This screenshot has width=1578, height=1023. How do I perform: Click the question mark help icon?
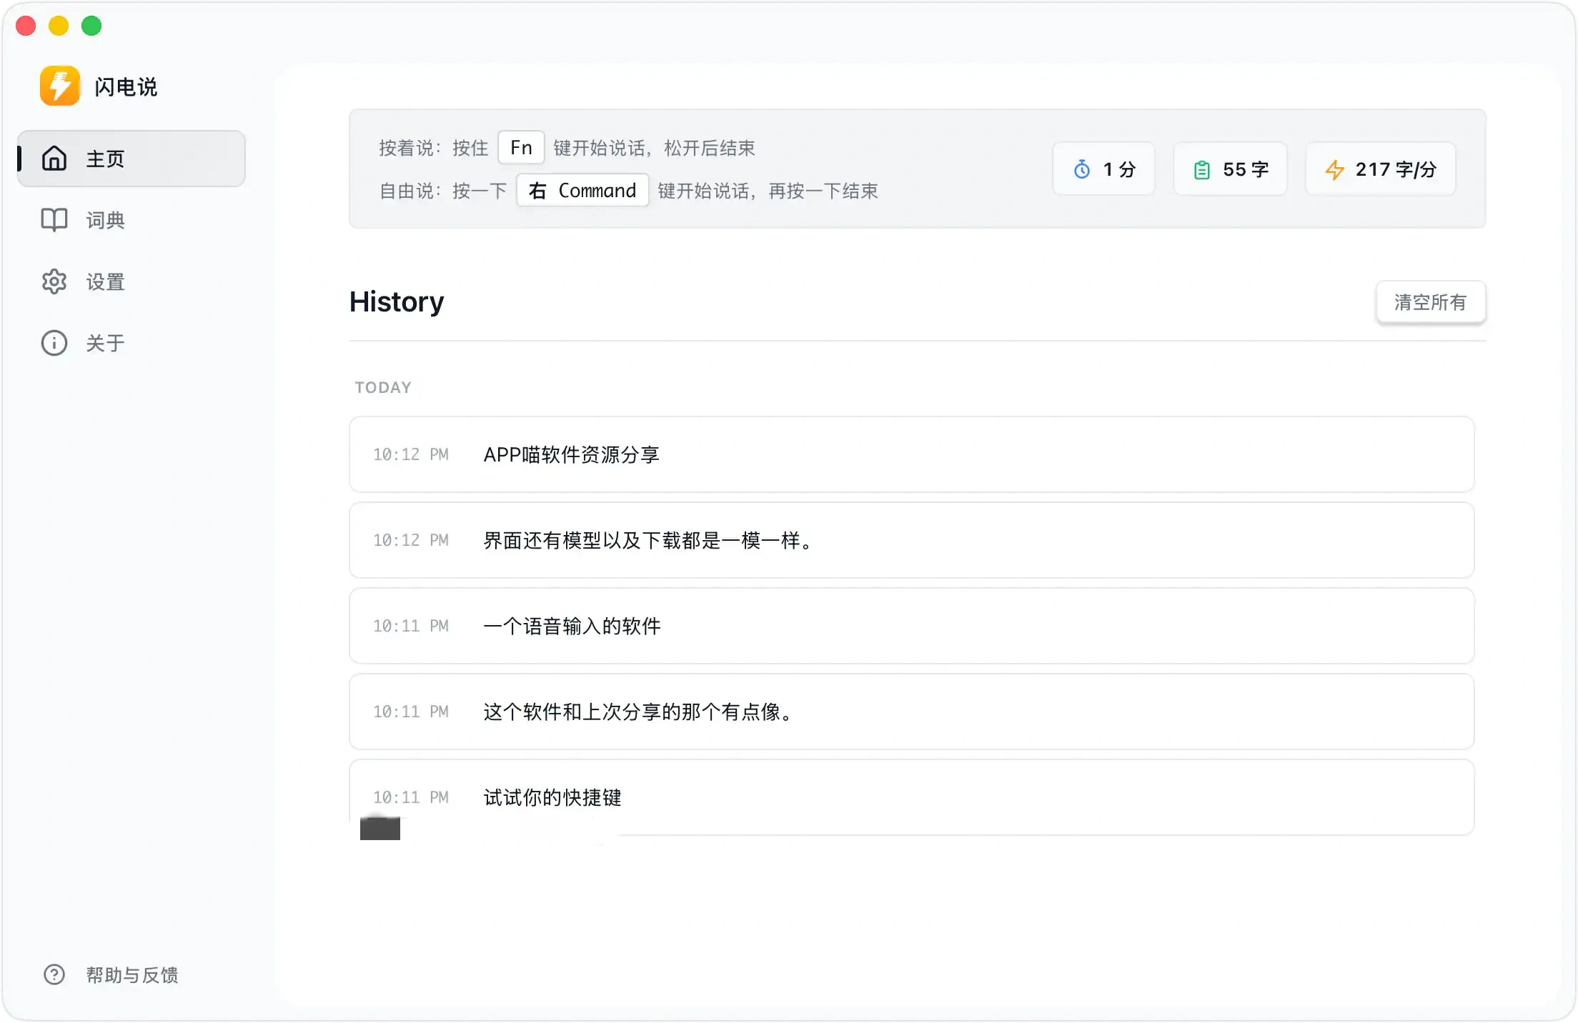pyautogui.click(x=54, y=974)
